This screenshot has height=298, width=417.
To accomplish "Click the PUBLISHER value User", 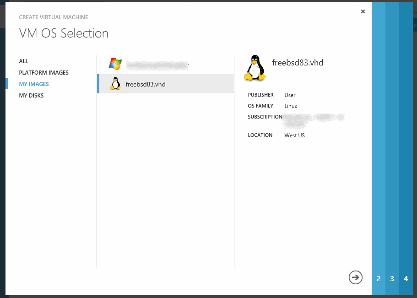I will click(289, 96).
